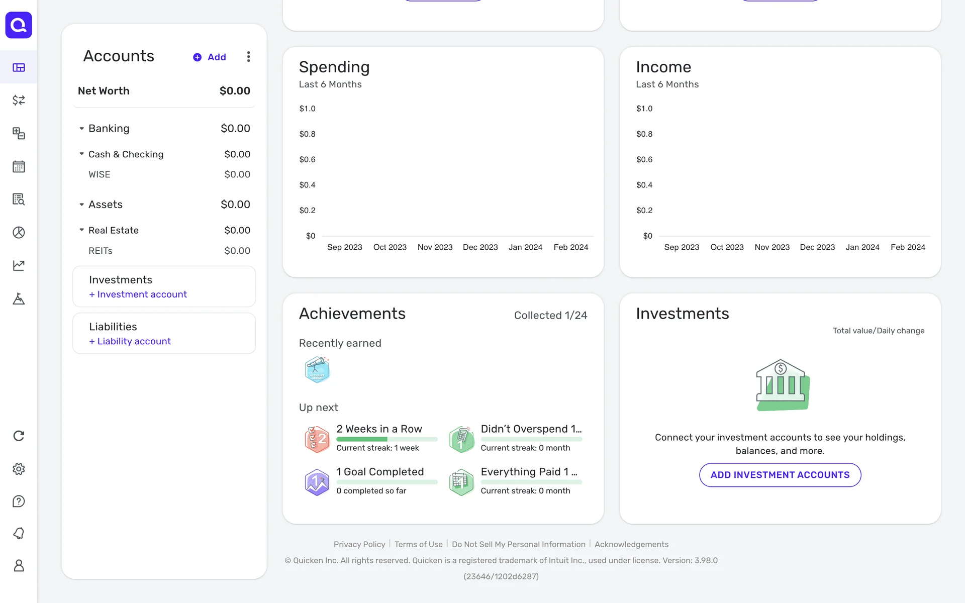Viewport: 965px width, 603px height.
Task: Click the calendar icon in sidebar
Action: coord(19,166)
